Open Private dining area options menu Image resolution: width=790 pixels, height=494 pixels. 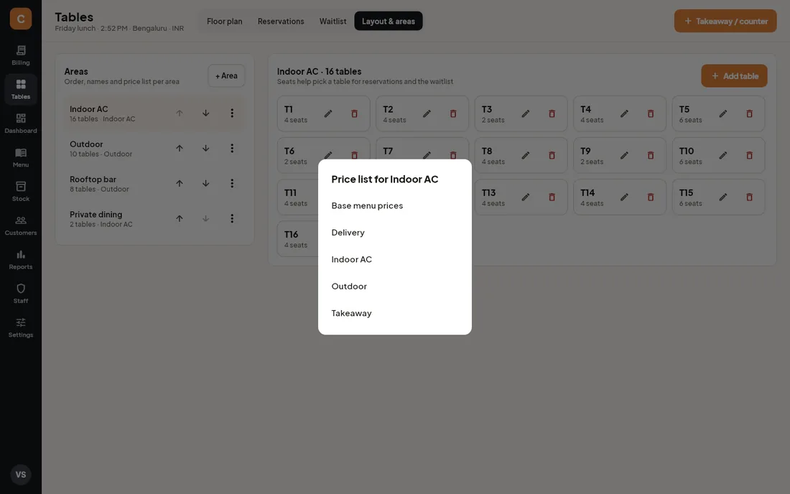coord(232,218)
